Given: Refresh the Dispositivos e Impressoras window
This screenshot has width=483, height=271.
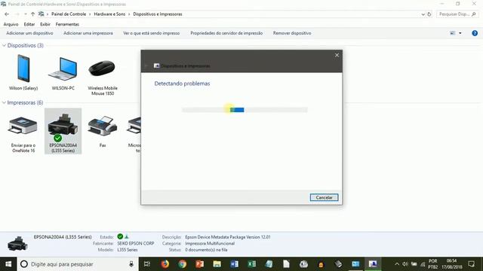Looking at the screenshot, I should 429,14.
